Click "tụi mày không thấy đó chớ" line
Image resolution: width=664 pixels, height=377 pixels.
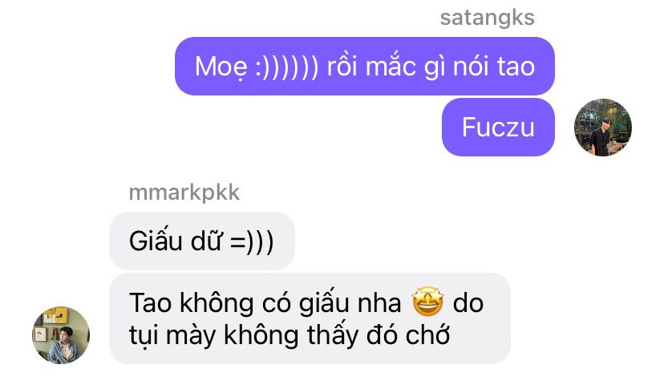click(289, 335)
